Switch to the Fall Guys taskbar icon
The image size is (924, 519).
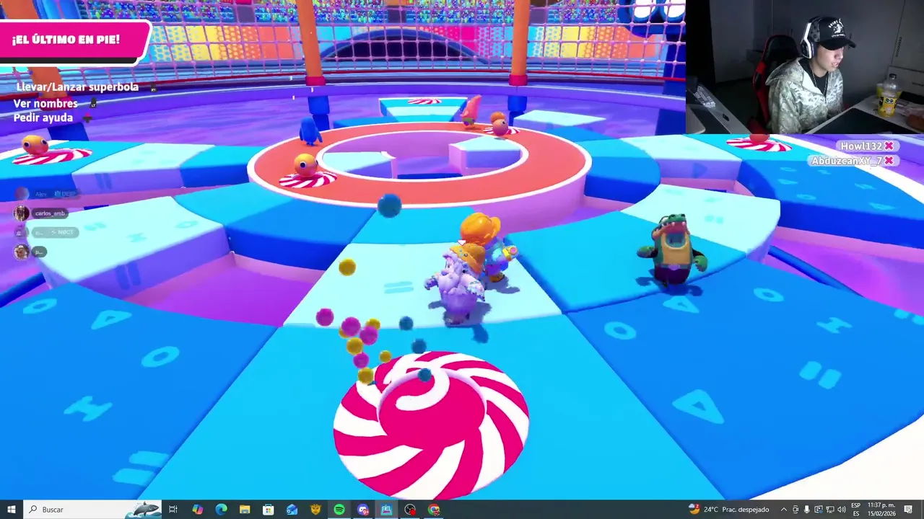386,510
